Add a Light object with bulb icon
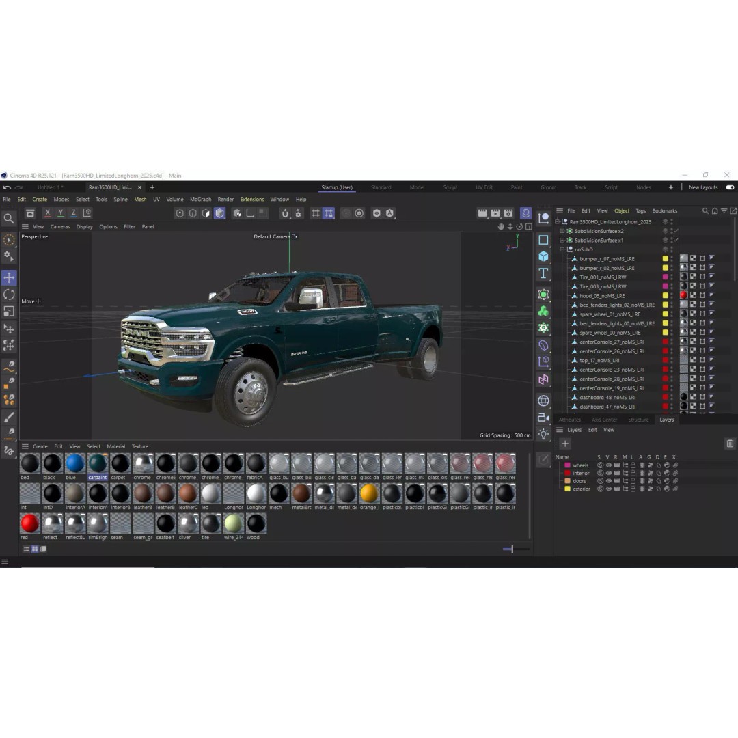Image resolution: width=738 pixels, height=738 pixels. tap(544, 434)
